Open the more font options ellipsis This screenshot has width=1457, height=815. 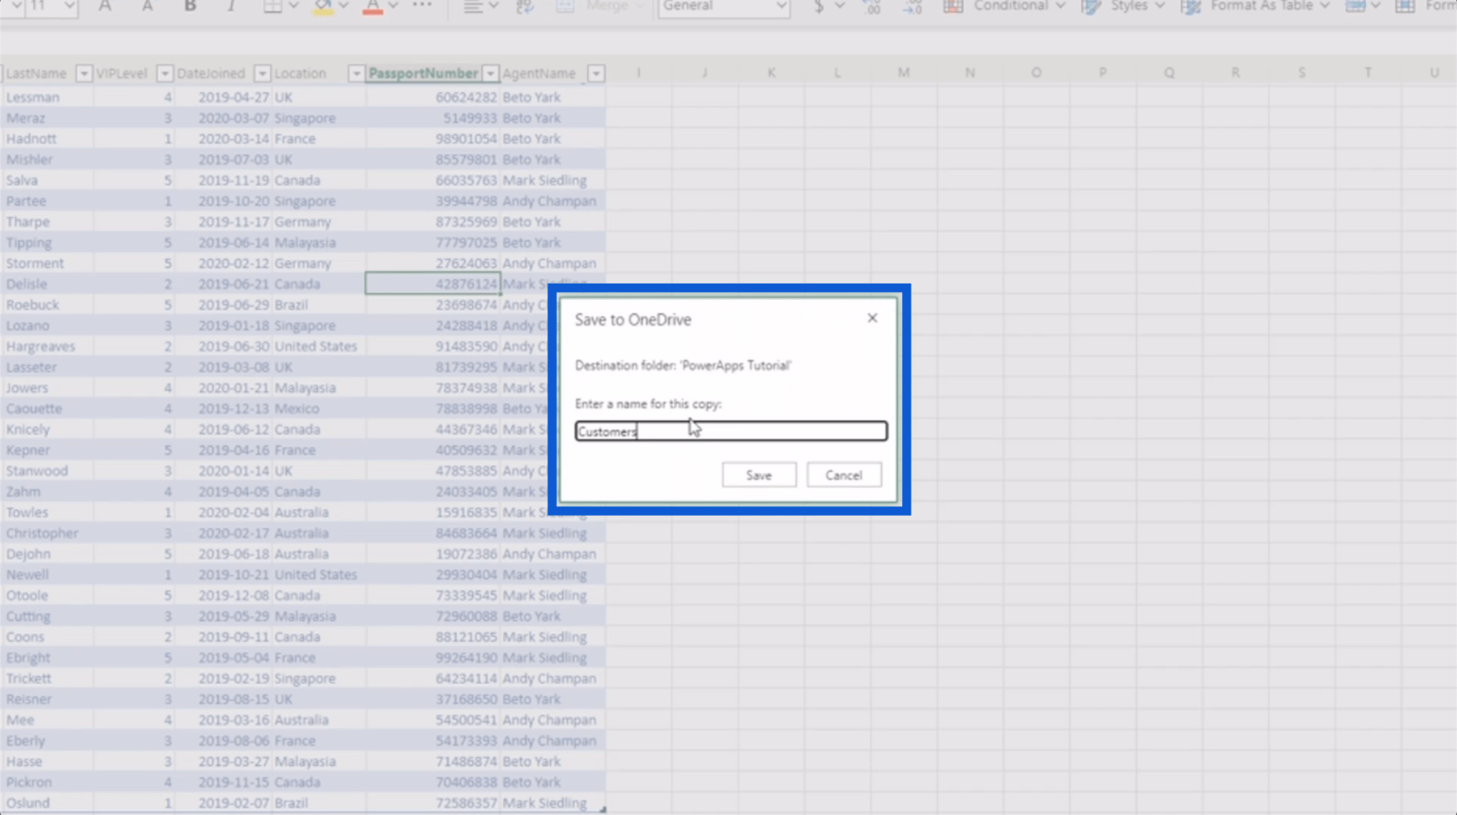[422, 6]
